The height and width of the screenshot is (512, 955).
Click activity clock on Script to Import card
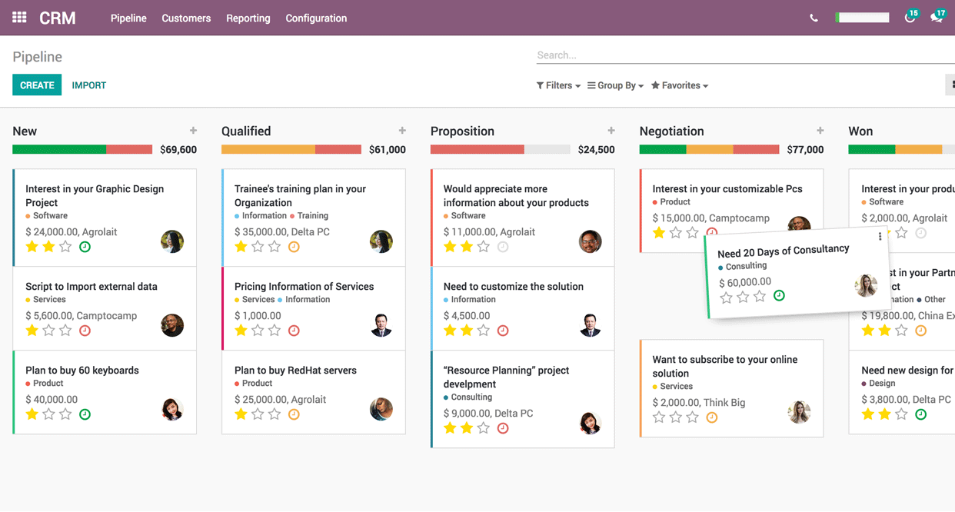point(85,331)
